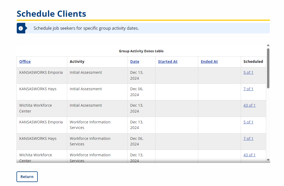Sort by the Started At header
Image resolution: width=284 pixels, height=186 pixels.
point(168,62)
